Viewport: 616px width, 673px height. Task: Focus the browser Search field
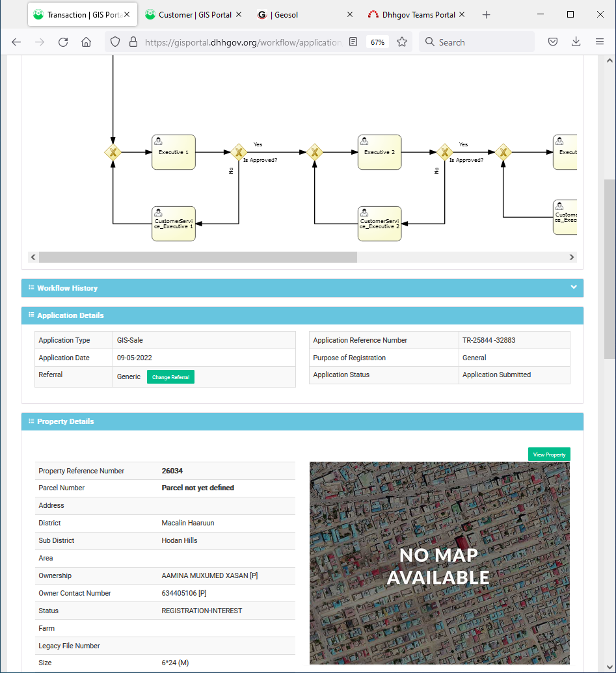[477, 42]
